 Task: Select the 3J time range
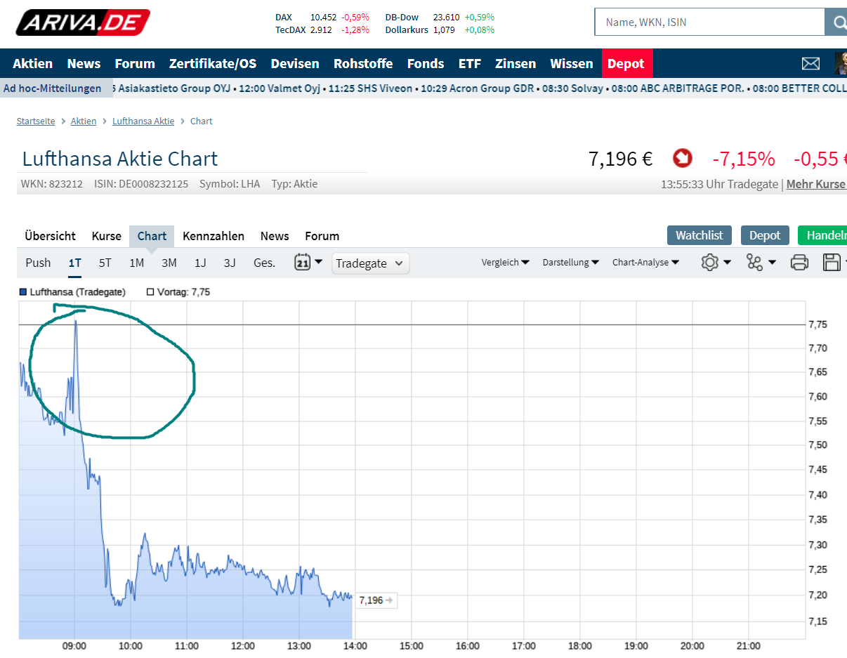pyautogui.click(x=230, y=263)
